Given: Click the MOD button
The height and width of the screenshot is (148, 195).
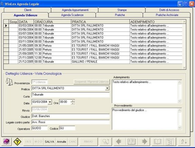Looking at the screenshot, I should coord(38,142).
